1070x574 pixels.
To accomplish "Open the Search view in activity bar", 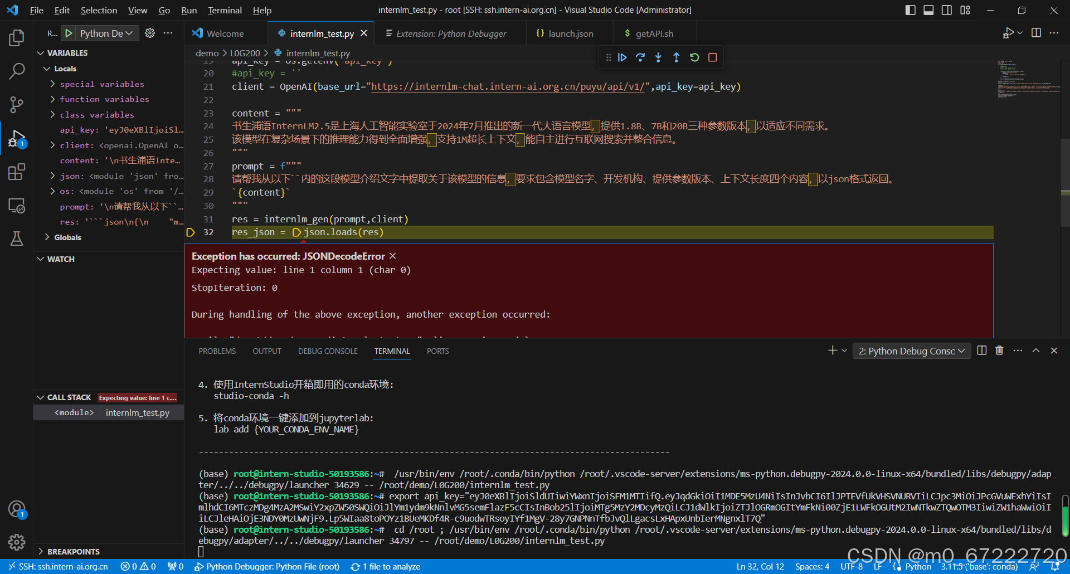I will click(17, 71).
